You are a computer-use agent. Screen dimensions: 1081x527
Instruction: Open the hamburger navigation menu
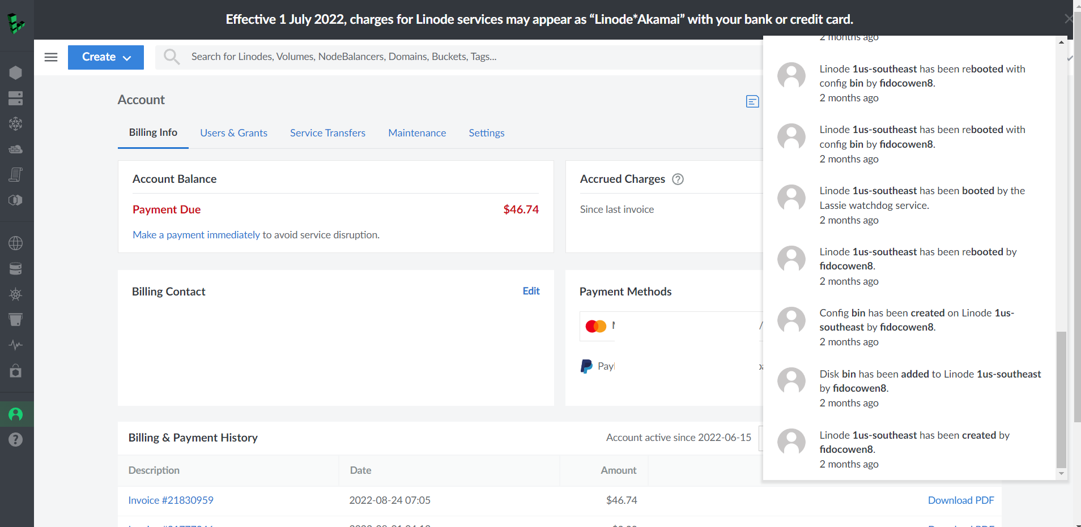(x=51, y=57)
